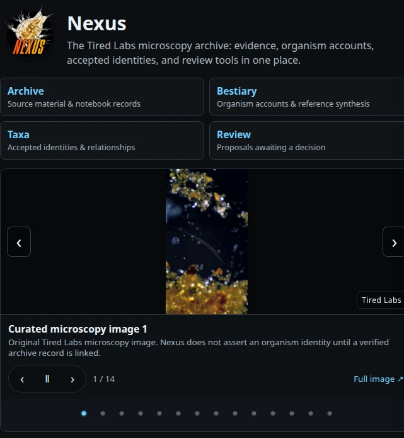The height and width of the screenshot is (438, 404).
Task: Select the first carousel dot
Action: tap(84, 413)
